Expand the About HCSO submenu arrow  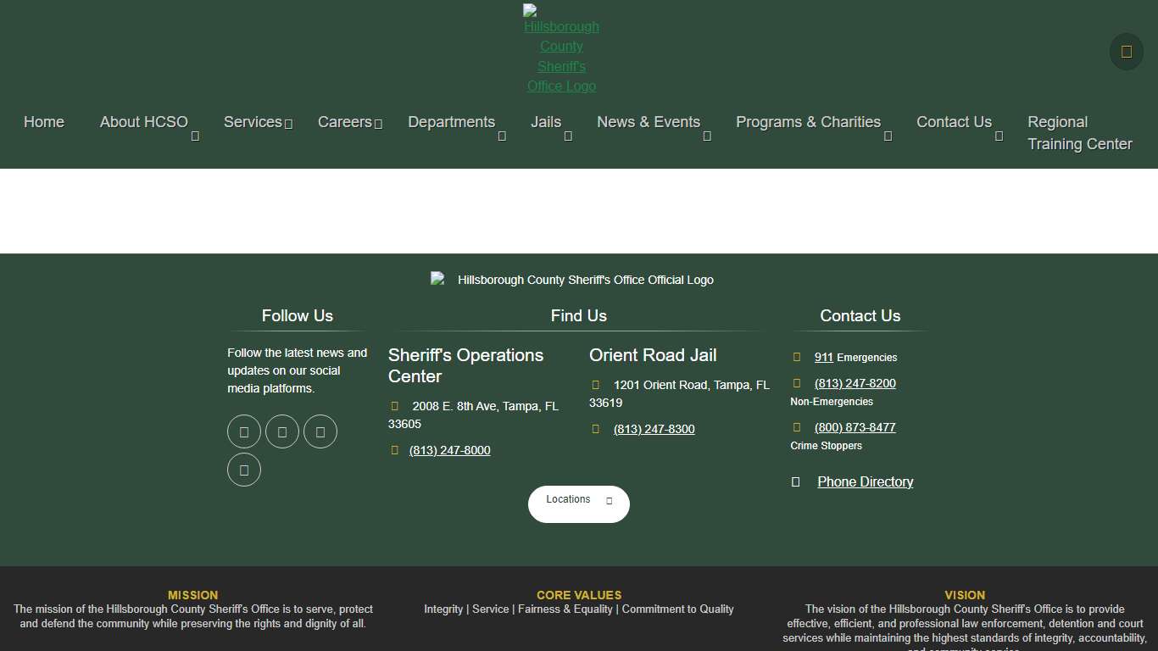[x=195, y=136]
